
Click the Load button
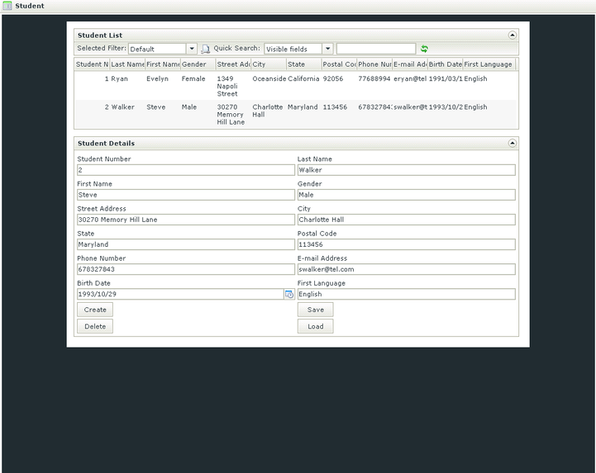coord(316,326)
